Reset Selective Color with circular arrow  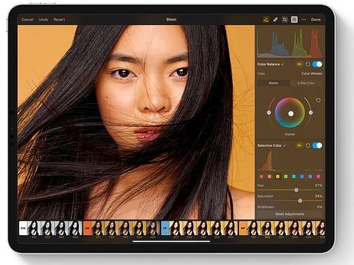click(x=308, y=145)
